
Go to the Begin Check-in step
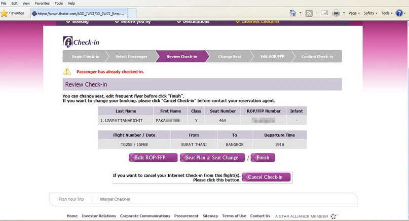86,57
